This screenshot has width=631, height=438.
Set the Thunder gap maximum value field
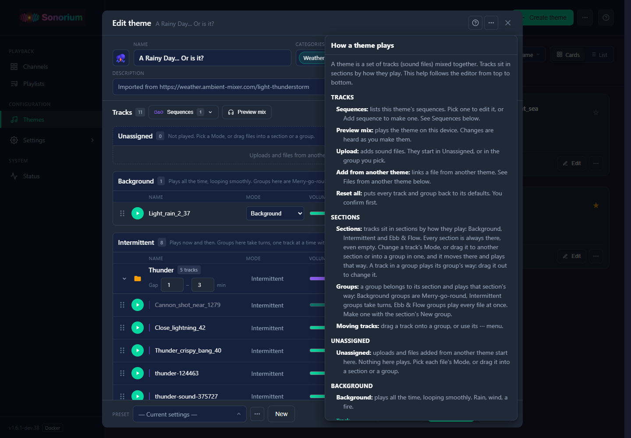coord(203,285)
